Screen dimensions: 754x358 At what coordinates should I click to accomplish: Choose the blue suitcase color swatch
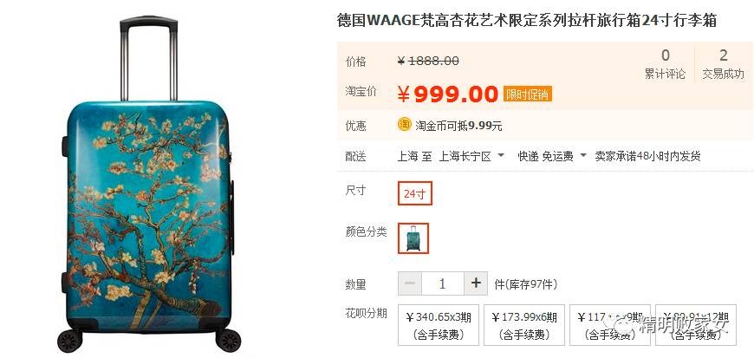413,238
